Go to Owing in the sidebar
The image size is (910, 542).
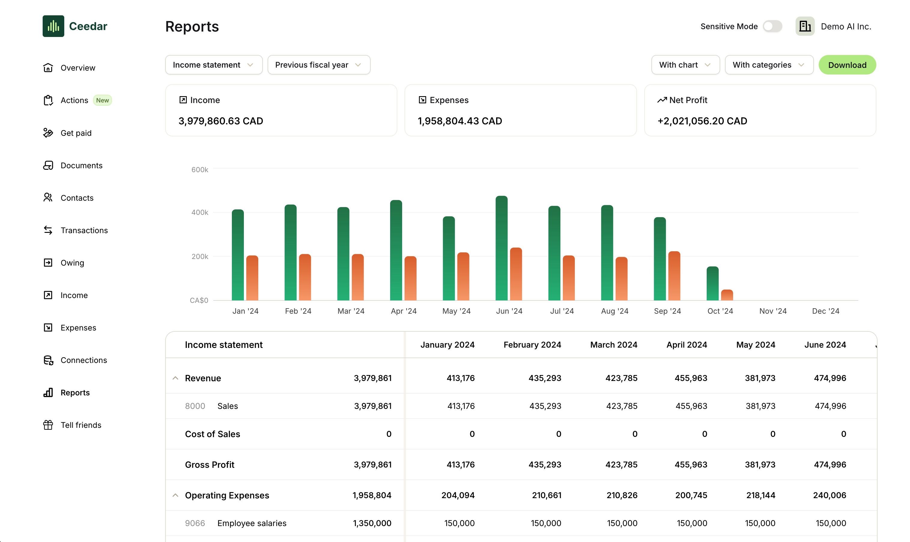(72, 263)
